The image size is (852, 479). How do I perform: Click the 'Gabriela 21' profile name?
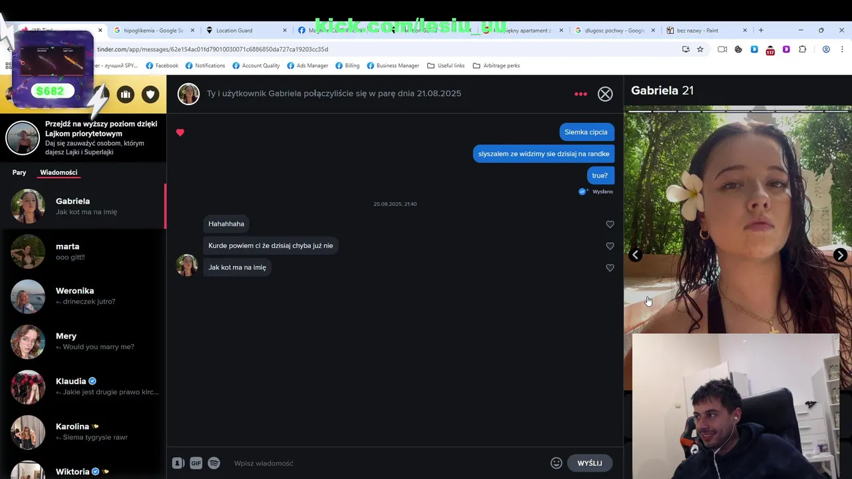(x=662, y=90)
